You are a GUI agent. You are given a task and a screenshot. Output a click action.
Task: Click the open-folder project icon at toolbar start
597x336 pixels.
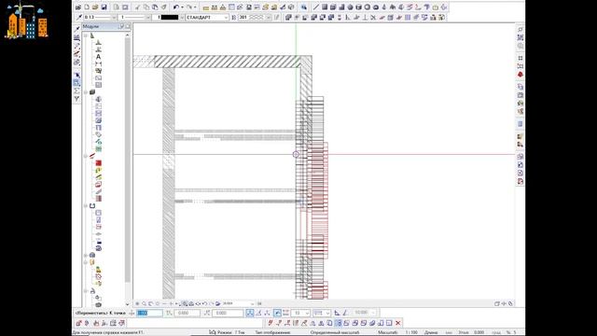(78, 7)
